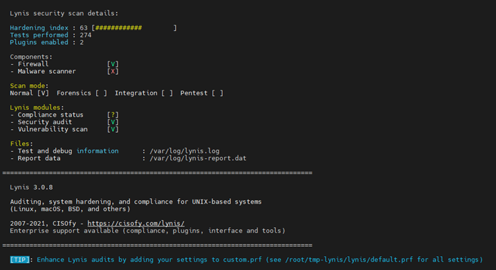Click the Normal scan mode [V] box

43,93
